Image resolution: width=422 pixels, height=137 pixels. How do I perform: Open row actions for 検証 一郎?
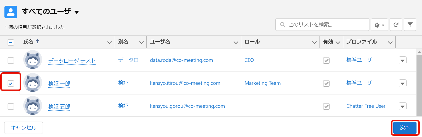(403, 84)
